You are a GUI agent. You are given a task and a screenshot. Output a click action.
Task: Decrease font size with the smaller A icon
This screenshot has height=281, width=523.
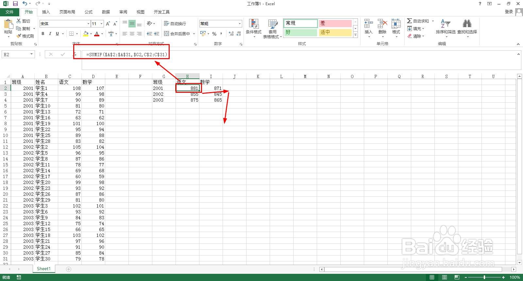pos(115,24)
